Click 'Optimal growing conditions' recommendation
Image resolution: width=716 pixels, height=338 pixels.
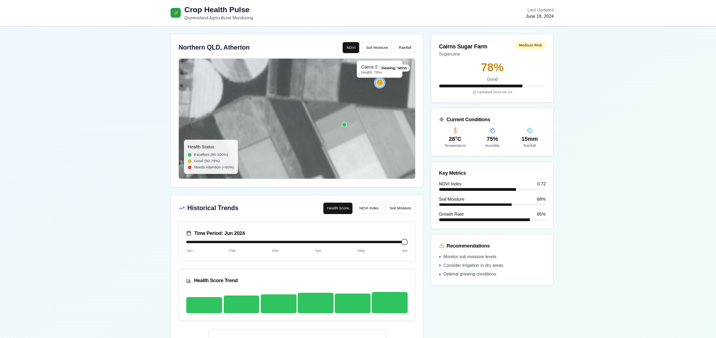click(470, 274)
